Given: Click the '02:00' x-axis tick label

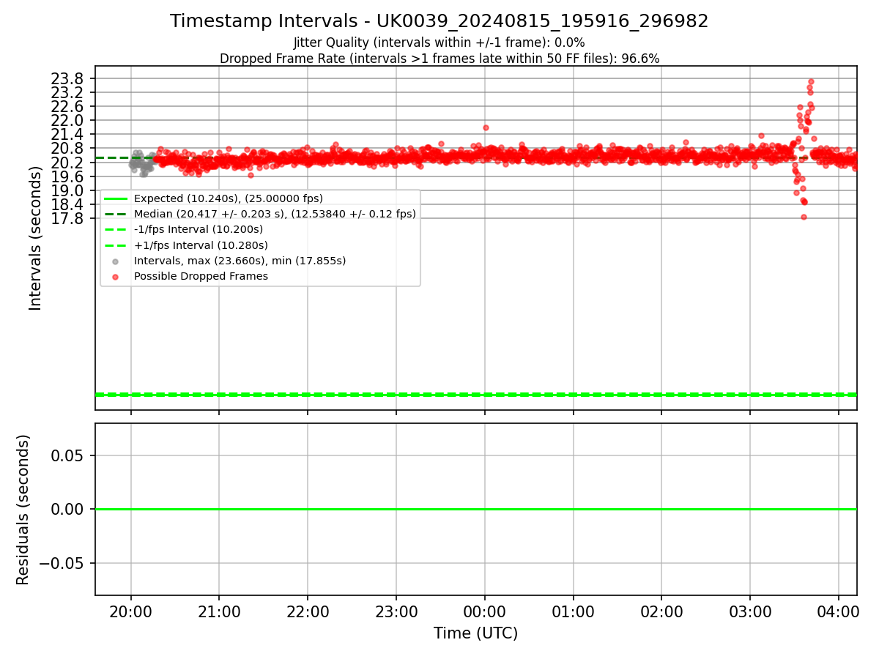Looking at the screenshot, I should 661,611.
